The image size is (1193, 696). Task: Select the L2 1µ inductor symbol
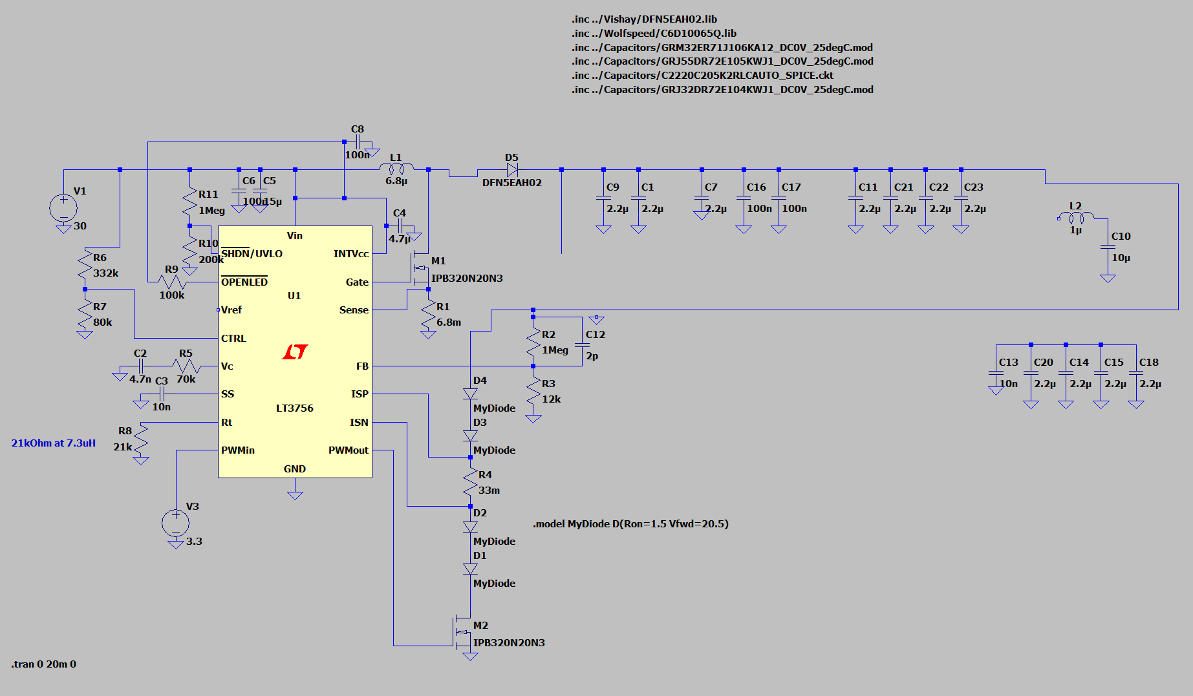[1076, 217]
